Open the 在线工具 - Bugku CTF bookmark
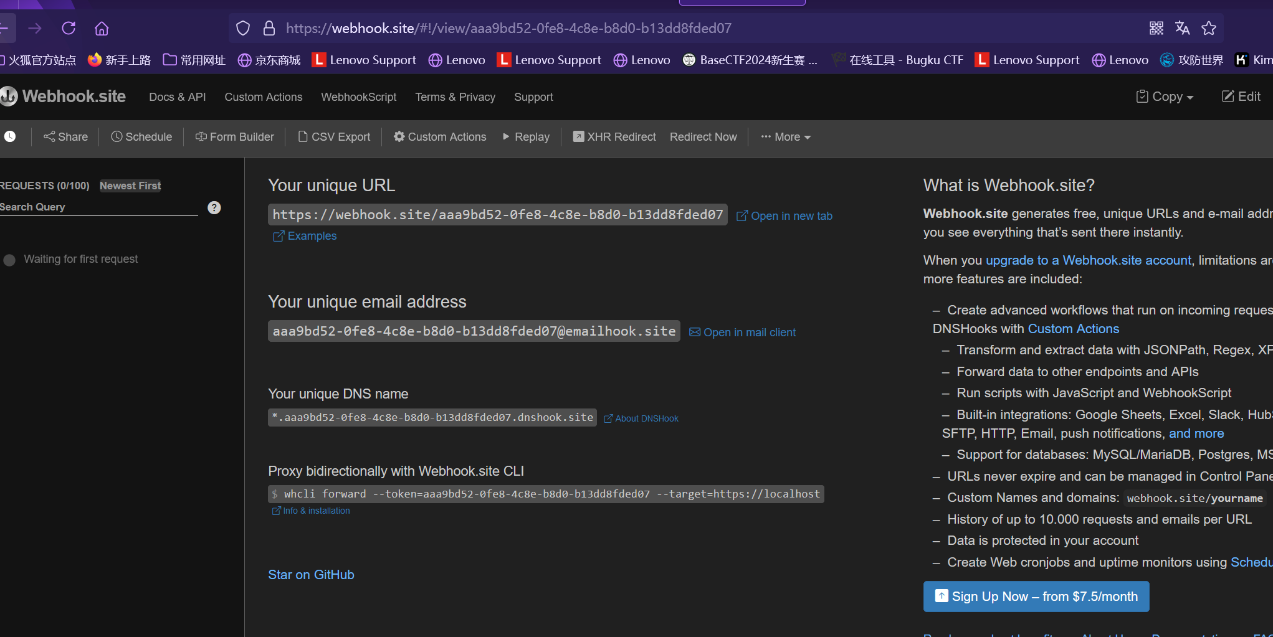Viewport: 1273px width, 637px height. point(898,60)
